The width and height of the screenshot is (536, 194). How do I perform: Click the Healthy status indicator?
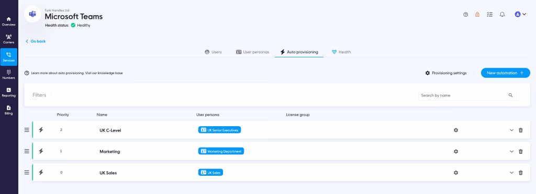[x=81, y=25]
